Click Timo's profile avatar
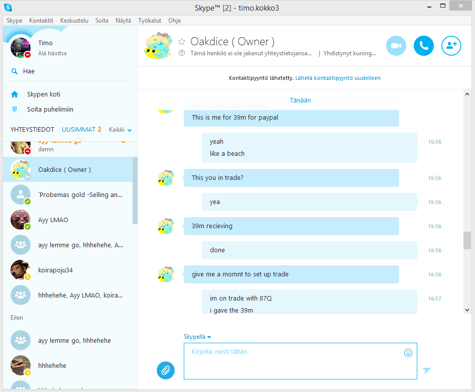This screenshot has height=392, width=475. pos(21,48)
